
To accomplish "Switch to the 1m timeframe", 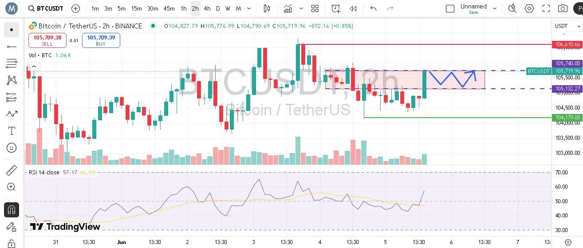I will [x=95, y=8].
